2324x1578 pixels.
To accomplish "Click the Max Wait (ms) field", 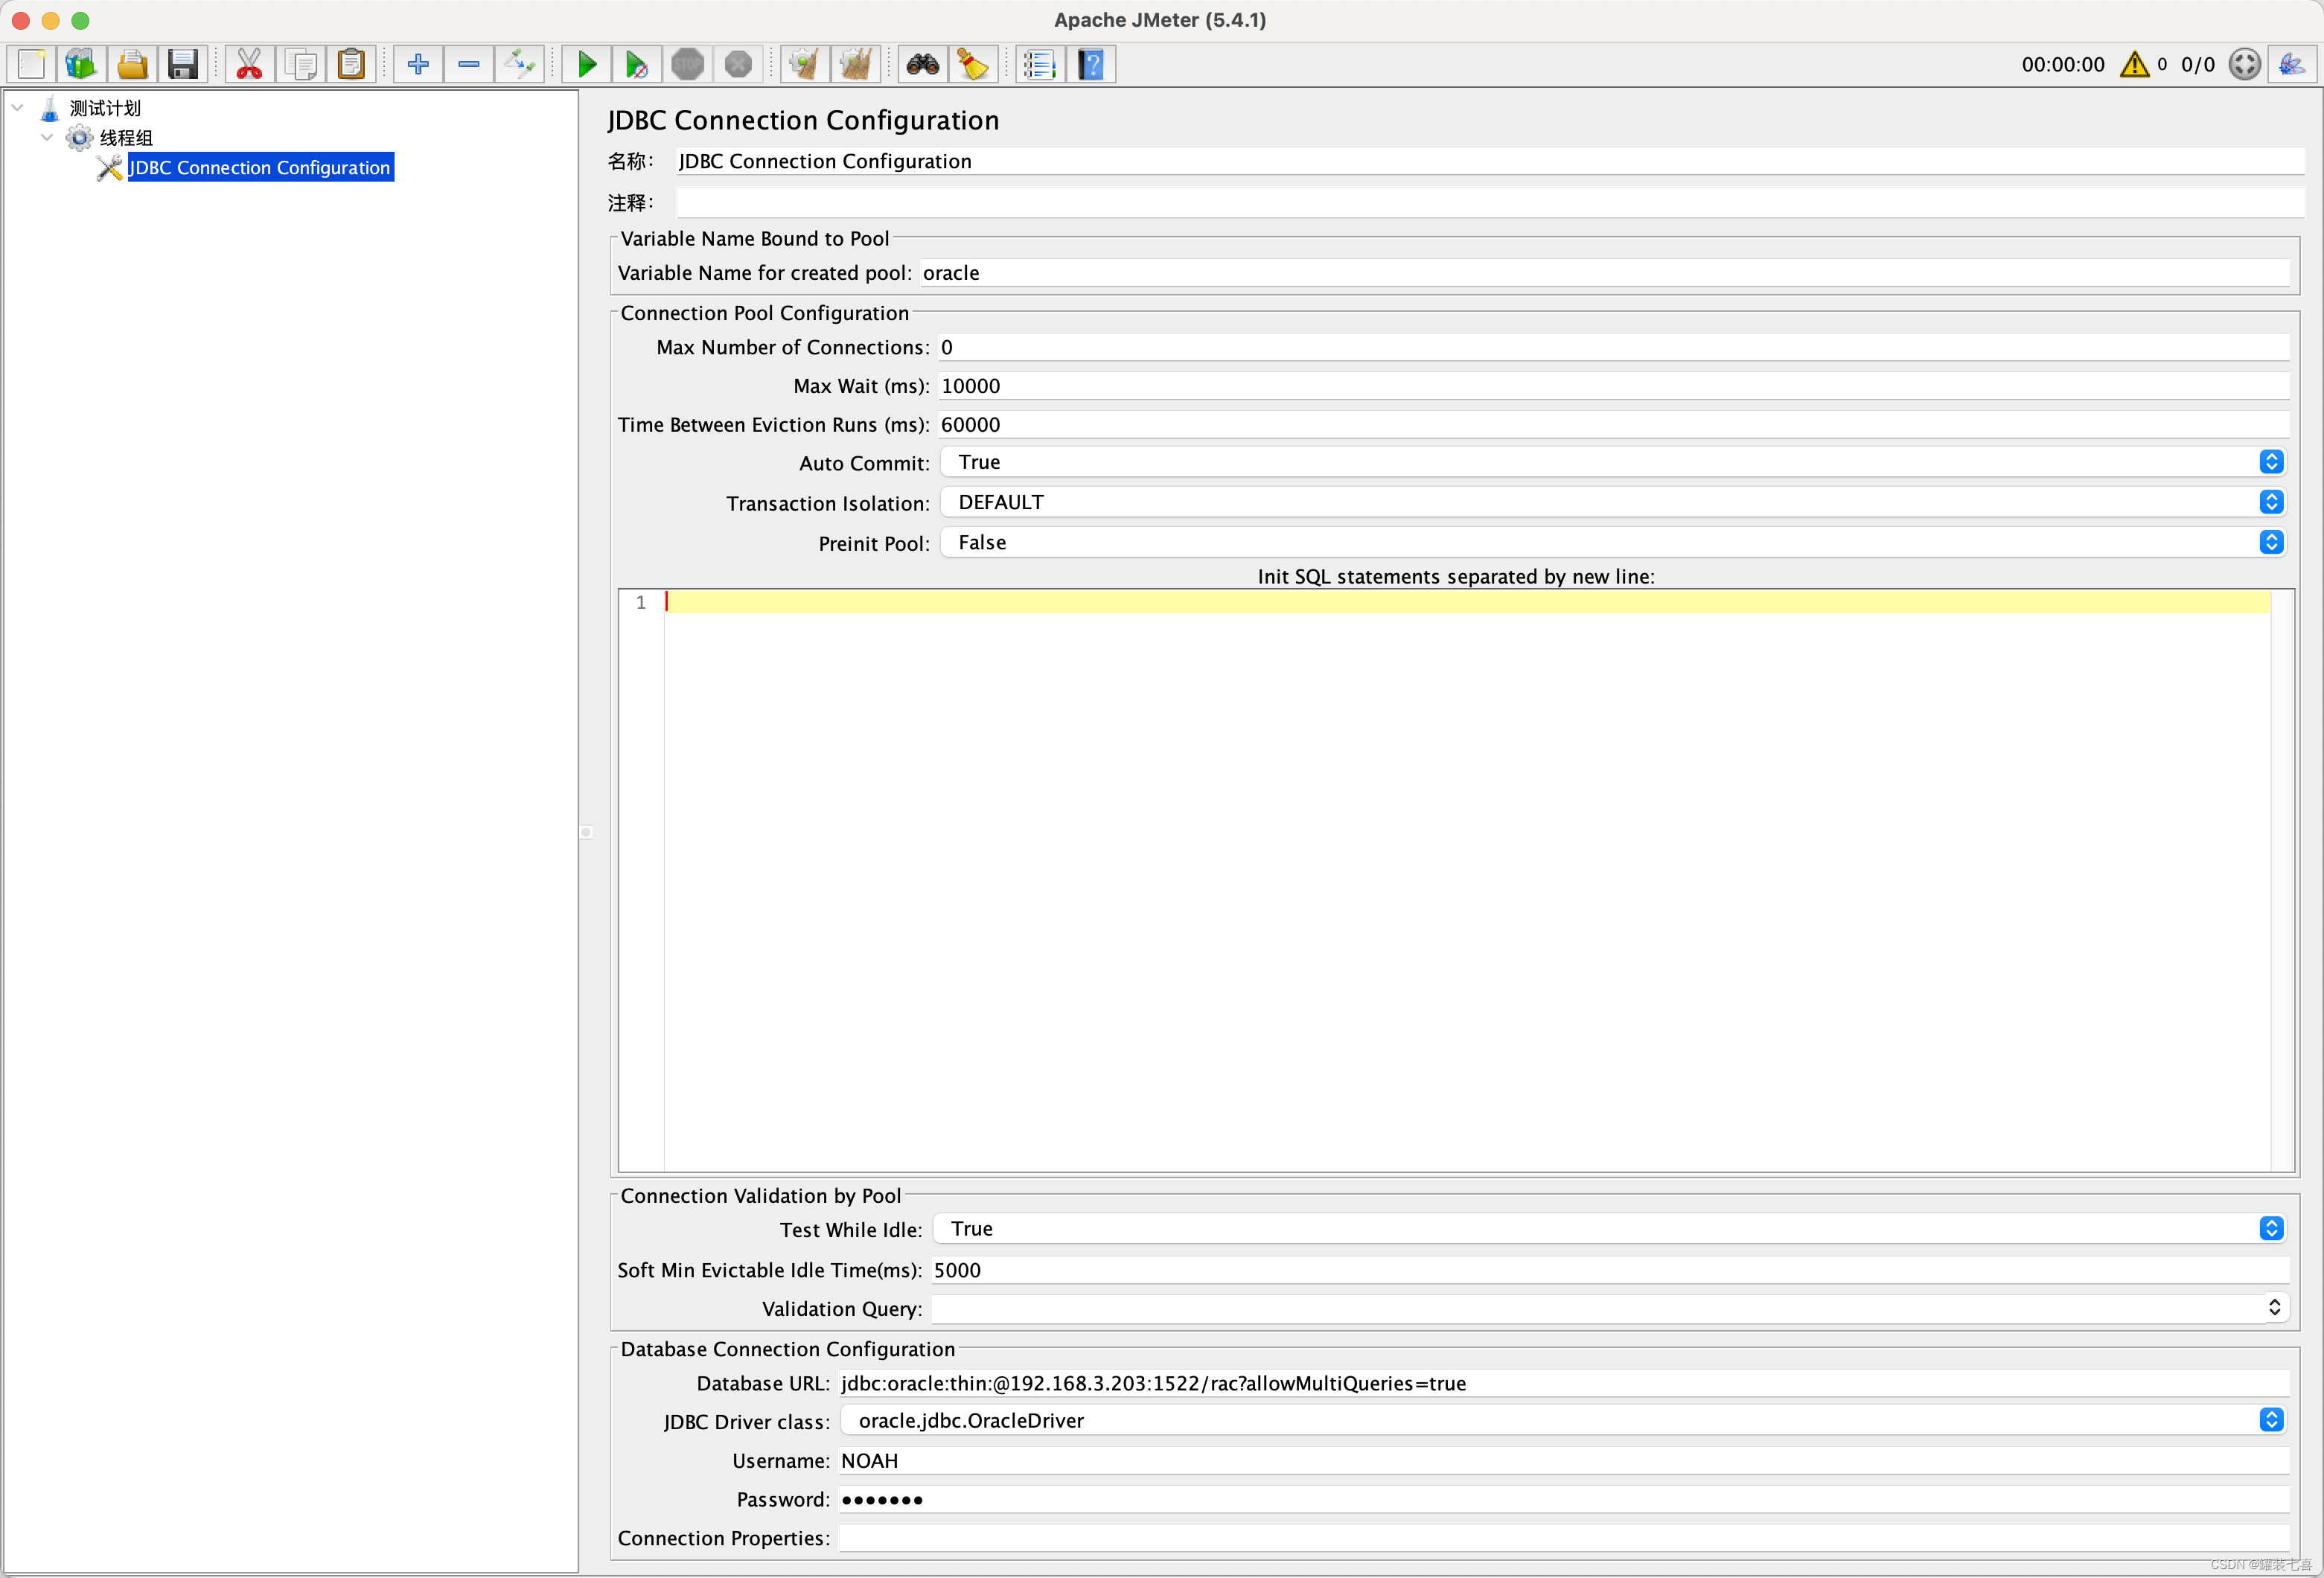I will [1614, 386].
